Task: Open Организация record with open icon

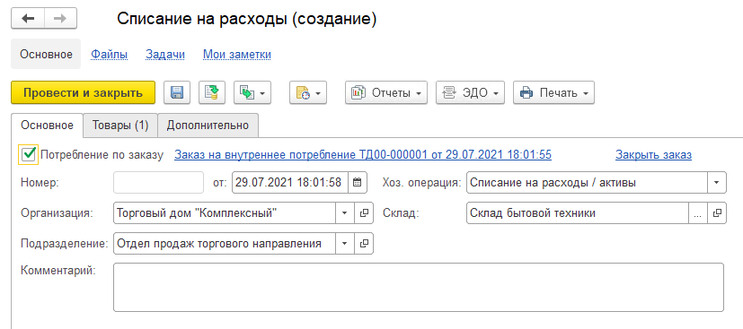Action: click(364, 213)
